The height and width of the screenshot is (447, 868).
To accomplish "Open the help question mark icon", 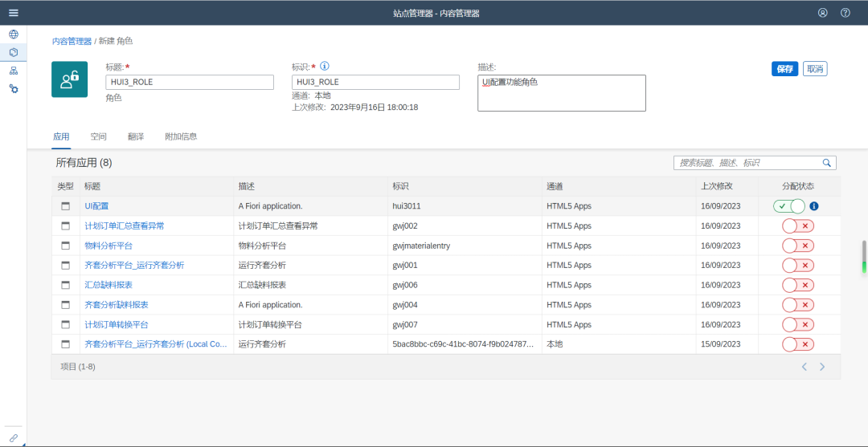I will coord(845,13).
